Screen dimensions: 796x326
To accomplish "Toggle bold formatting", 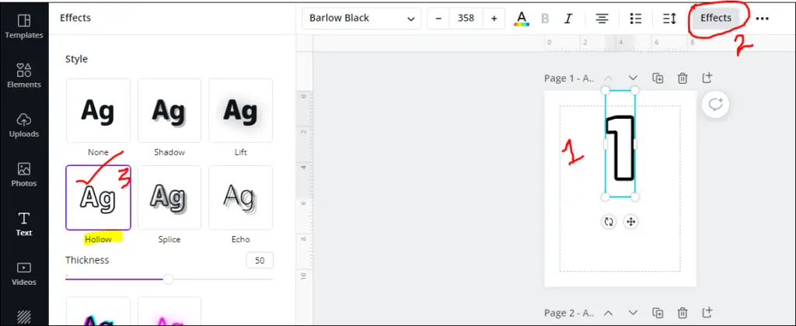I will click(x=545, y=19).
